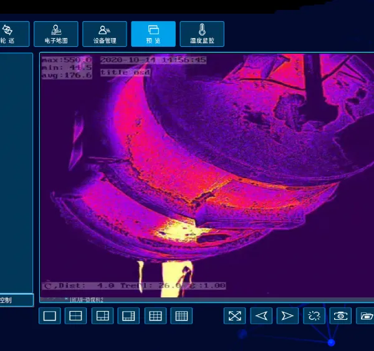This screenshot has height=351, width=374.
Task: Select the single-window layout icon
Action: point(50,316)
